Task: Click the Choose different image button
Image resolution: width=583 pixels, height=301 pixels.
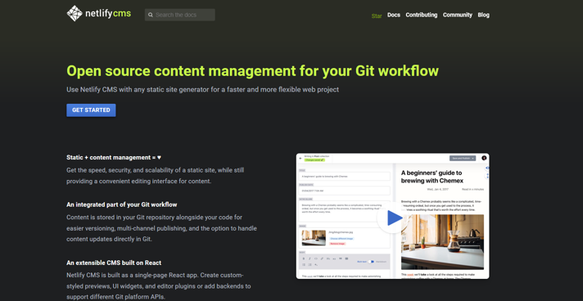Action: (341, 239)
